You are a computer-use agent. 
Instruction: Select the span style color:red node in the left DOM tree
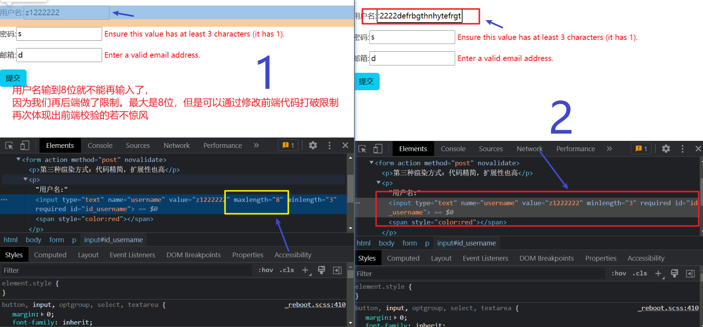(x=95, y=219)
